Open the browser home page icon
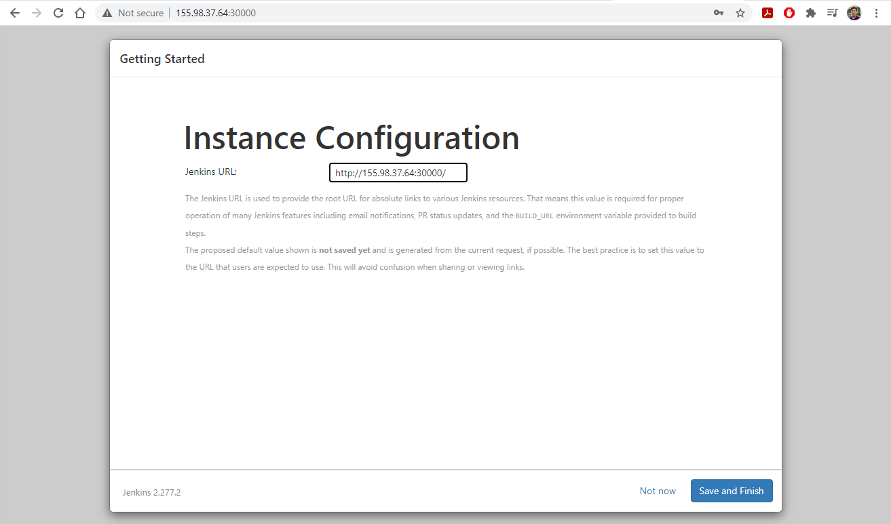The width and height of the screenshot is (891, 524). pyautogui.click(x=80, y=13)
